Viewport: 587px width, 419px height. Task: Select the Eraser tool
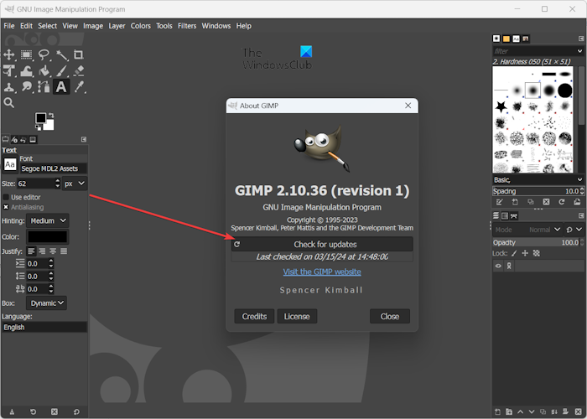point(79,70)
